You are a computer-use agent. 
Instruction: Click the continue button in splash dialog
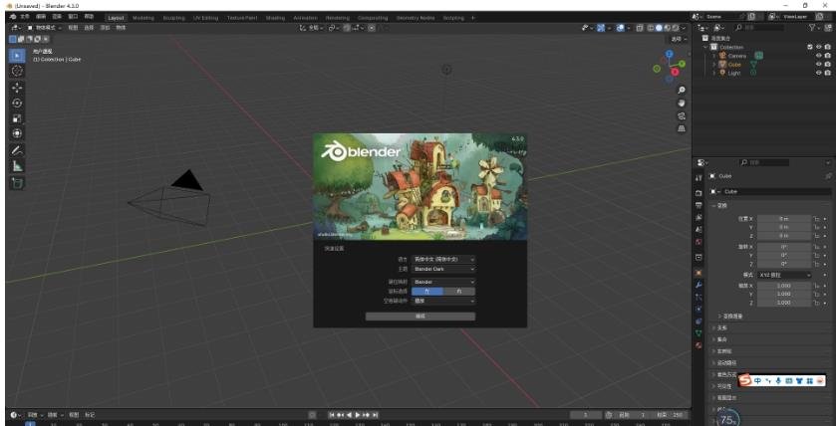[420, 317]
